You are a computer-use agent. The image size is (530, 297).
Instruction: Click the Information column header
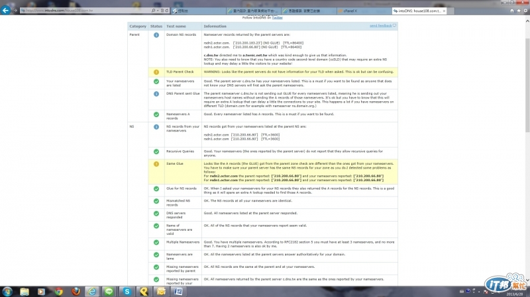215,26
